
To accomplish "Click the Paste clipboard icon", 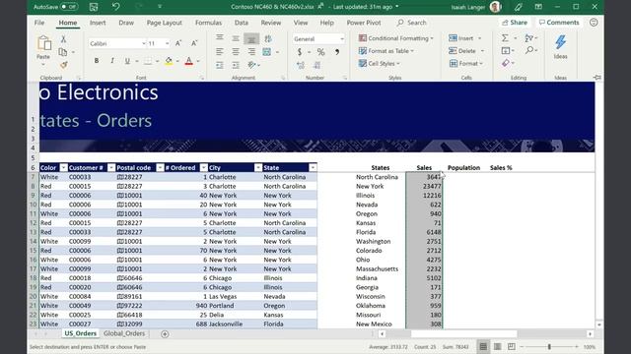I will 43,43.
